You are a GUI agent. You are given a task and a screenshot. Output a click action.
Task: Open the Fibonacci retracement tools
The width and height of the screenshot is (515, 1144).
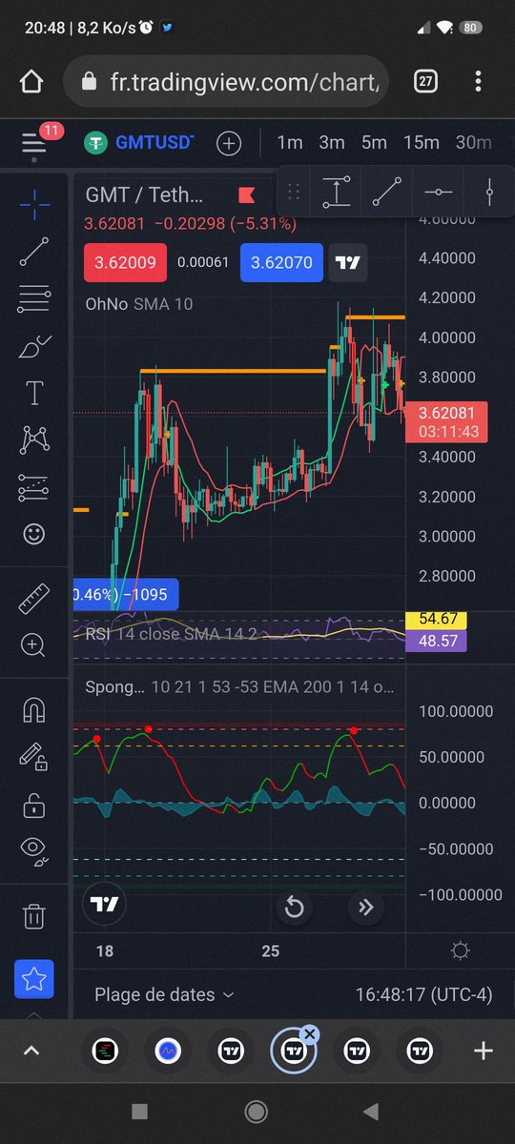[x=34, y=299]
